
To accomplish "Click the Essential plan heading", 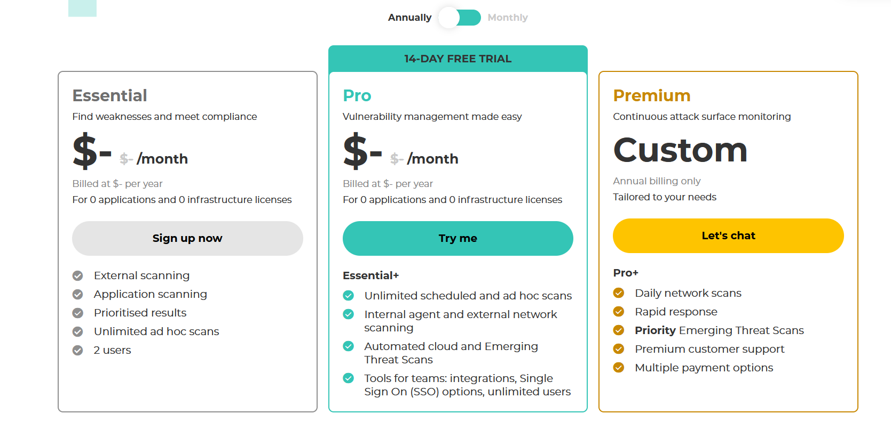I will [110, 95].
